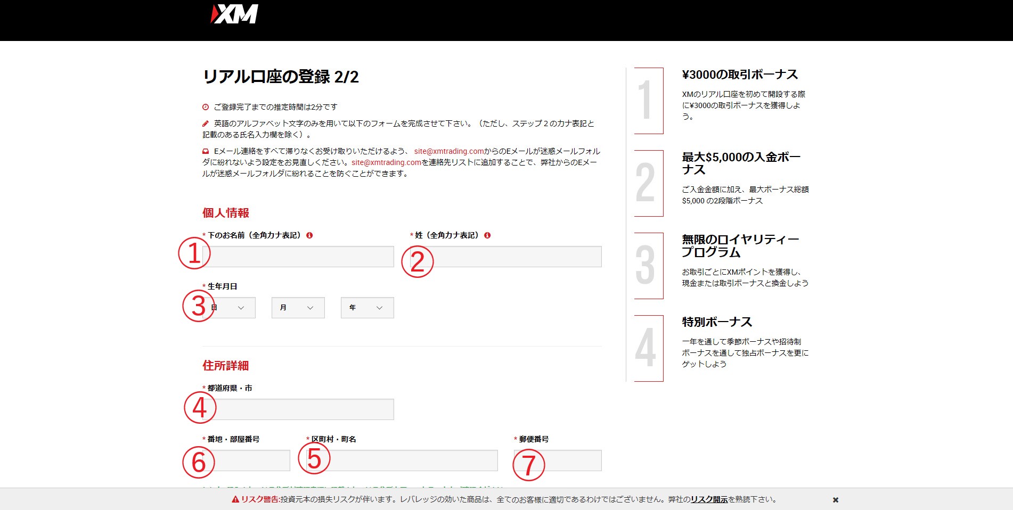Click the 最大$5,000の入金ボーナス heading
The image size is (1013, 510).
(741, 163)
